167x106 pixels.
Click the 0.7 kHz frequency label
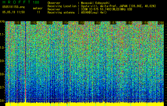(2, 87)
